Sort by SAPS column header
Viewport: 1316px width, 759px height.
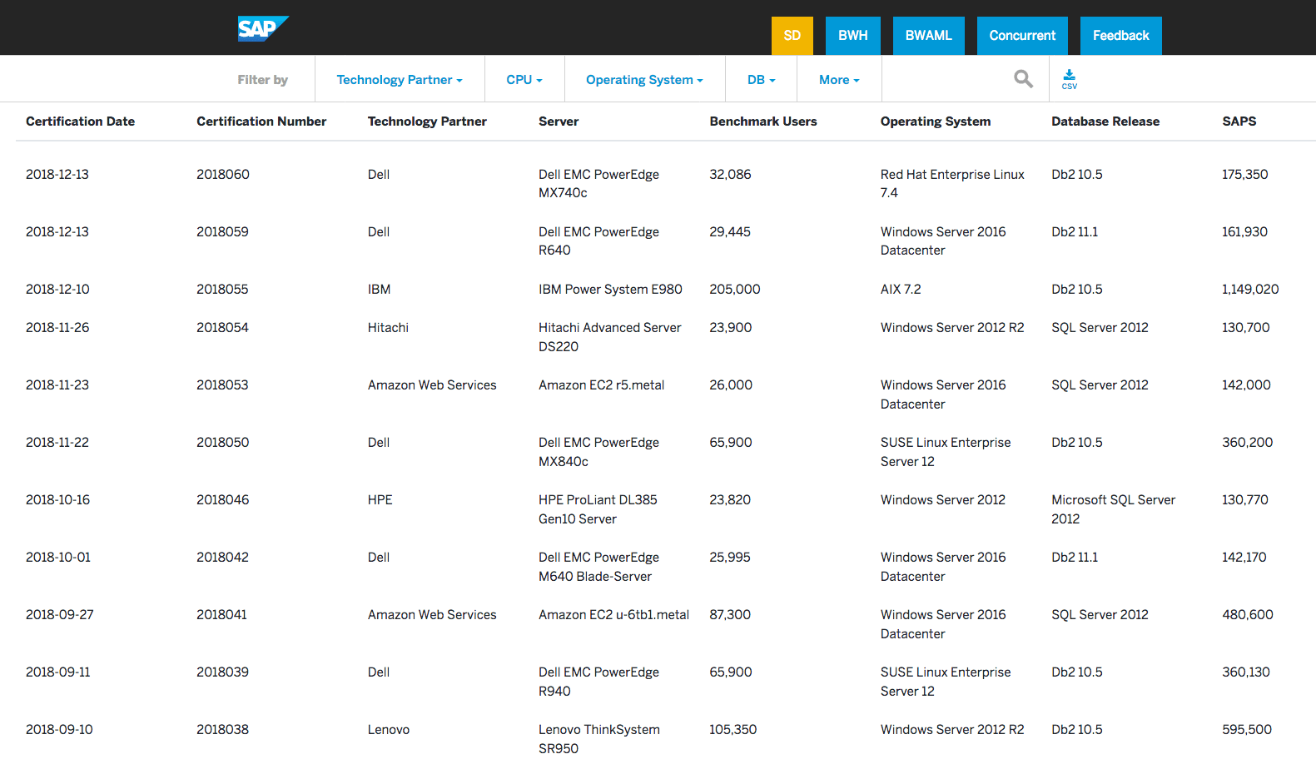coord(1239,122)
